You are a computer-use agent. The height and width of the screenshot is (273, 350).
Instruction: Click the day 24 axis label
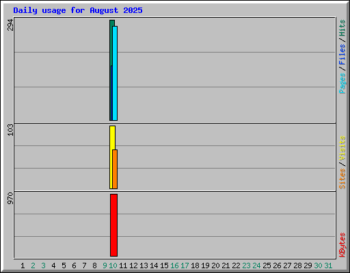(256, 265)
